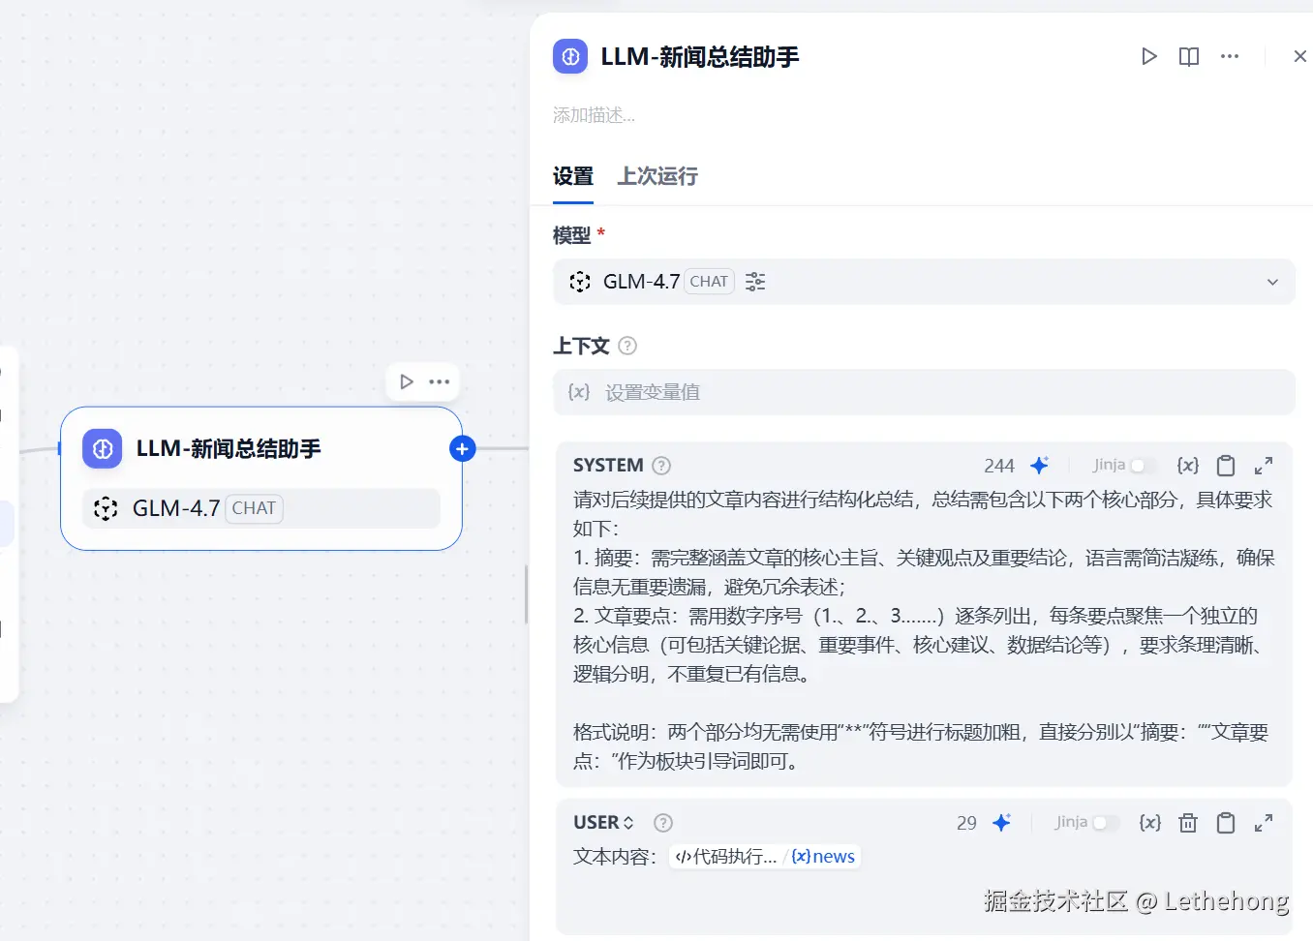The image size is (1313, 941).
Task: Insert variable in SYSTEM prompt
Action: 1188,466
